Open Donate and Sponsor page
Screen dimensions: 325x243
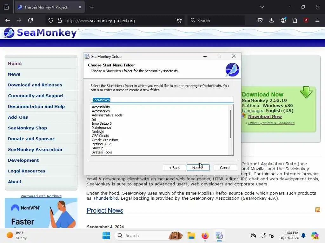31,139
